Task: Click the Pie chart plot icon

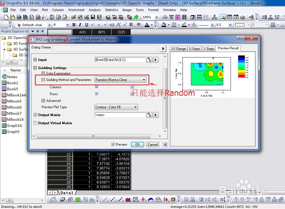Action: click(x=158, y=200)
